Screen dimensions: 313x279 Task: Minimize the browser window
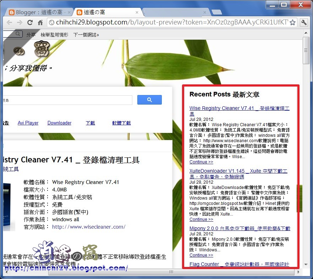tap(272, 5)
